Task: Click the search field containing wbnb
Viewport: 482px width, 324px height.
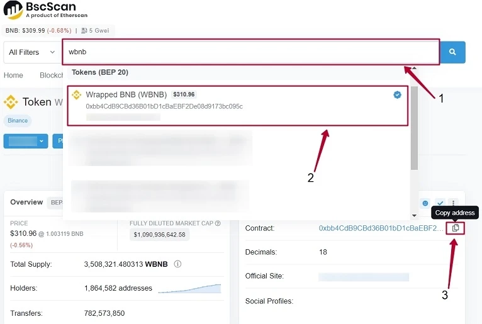Action: click(251, 52)
